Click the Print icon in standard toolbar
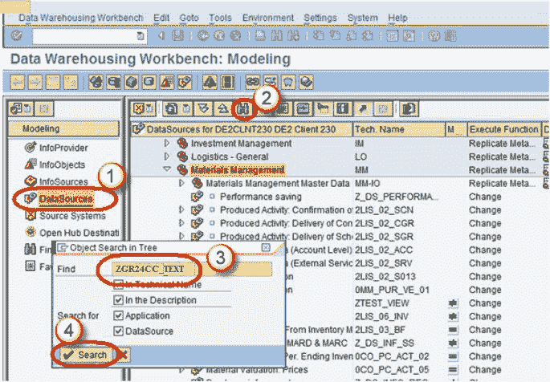This screenshot has height=382, width=550. coord(260,36)
